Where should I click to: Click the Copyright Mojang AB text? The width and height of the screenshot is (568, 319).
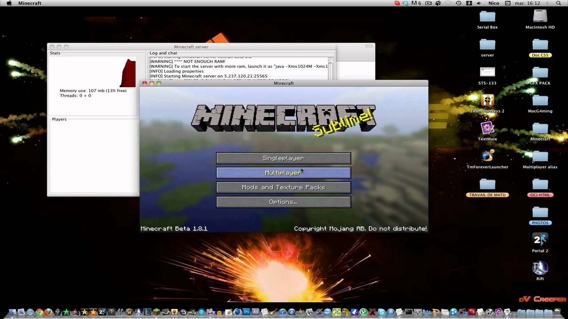tap(360, 229)
